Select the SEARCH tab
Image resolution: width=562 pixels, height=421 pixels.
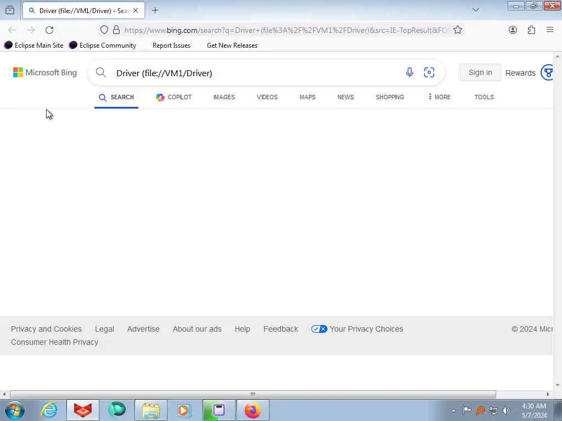coord(116,98)
